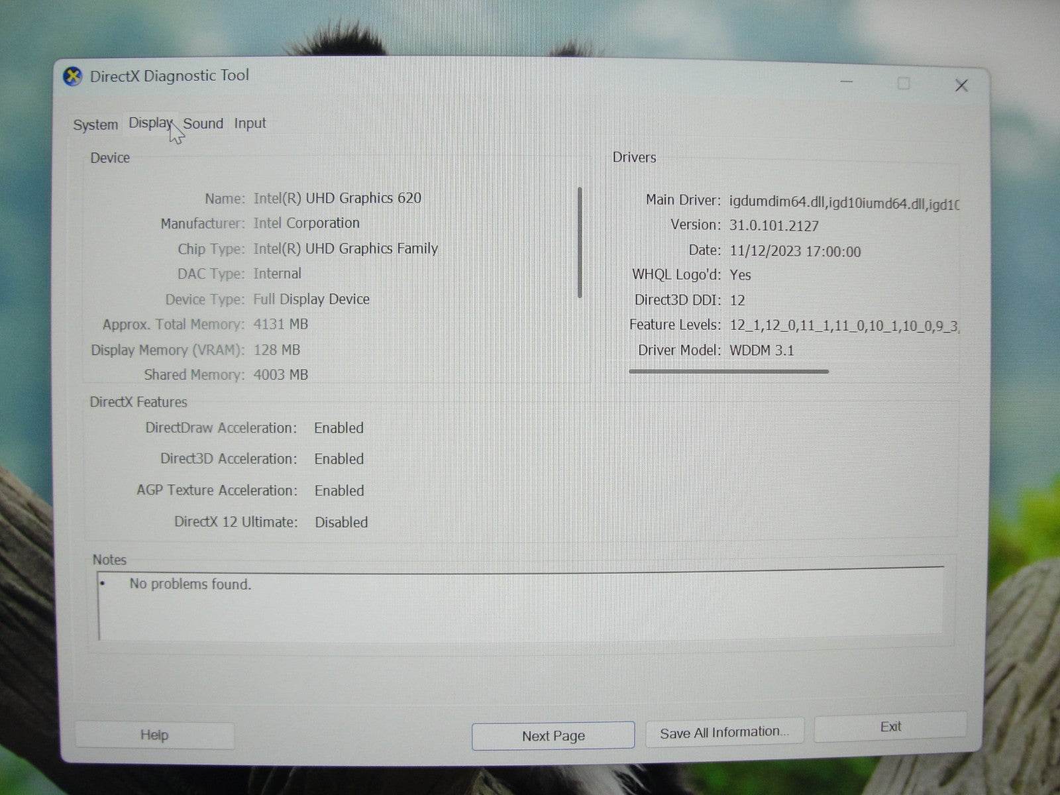Click the driver version 31.0.101.2127 text
This screenshot has width=1060, height=795.
[x=774, y=225]
